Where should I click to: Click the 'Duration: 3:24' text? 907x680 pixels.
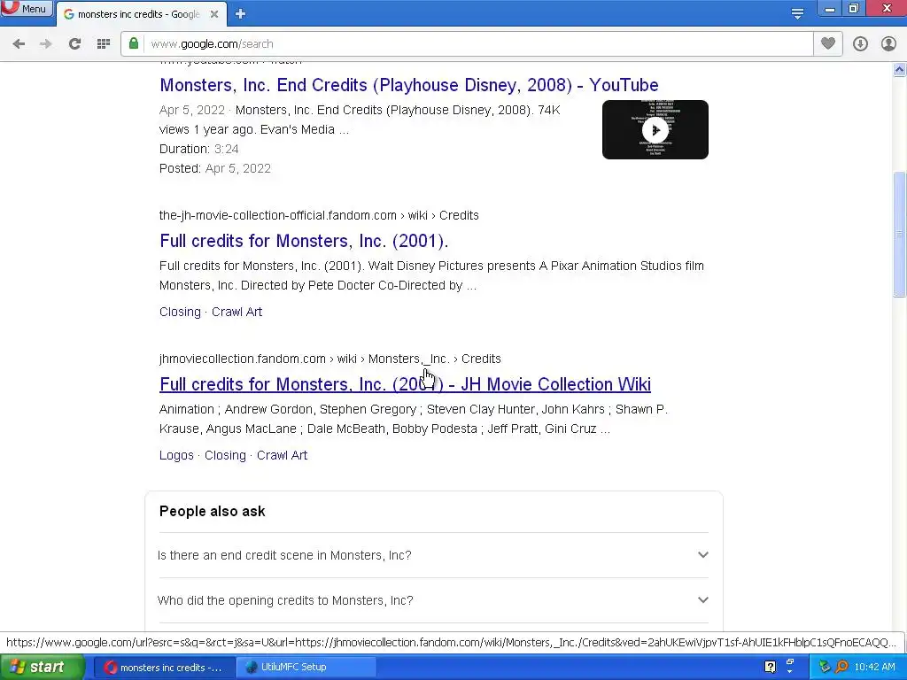[199, 149]
